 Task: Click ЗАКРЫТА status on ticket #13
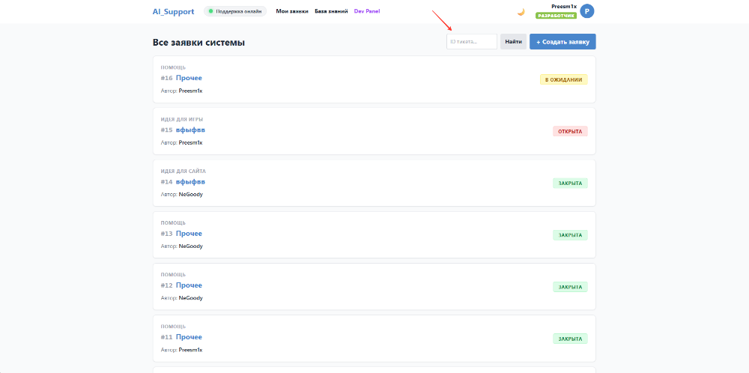[x=570, y=235]
